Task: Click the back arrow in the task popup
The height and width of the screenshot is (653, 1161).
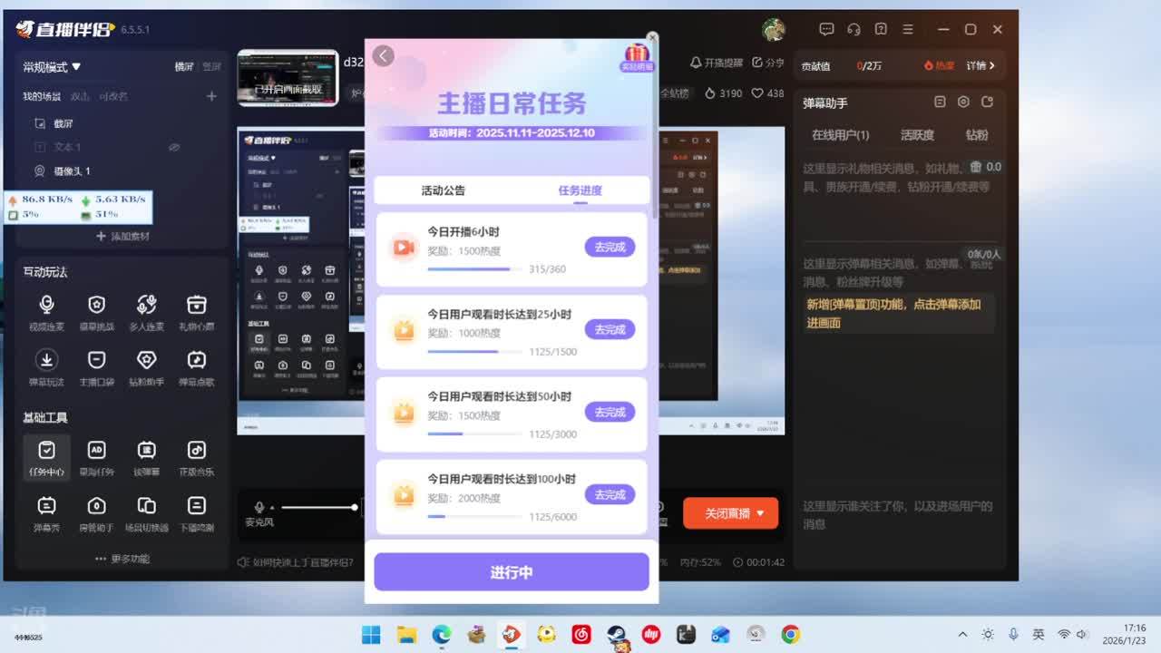Action: pos(384,56)
